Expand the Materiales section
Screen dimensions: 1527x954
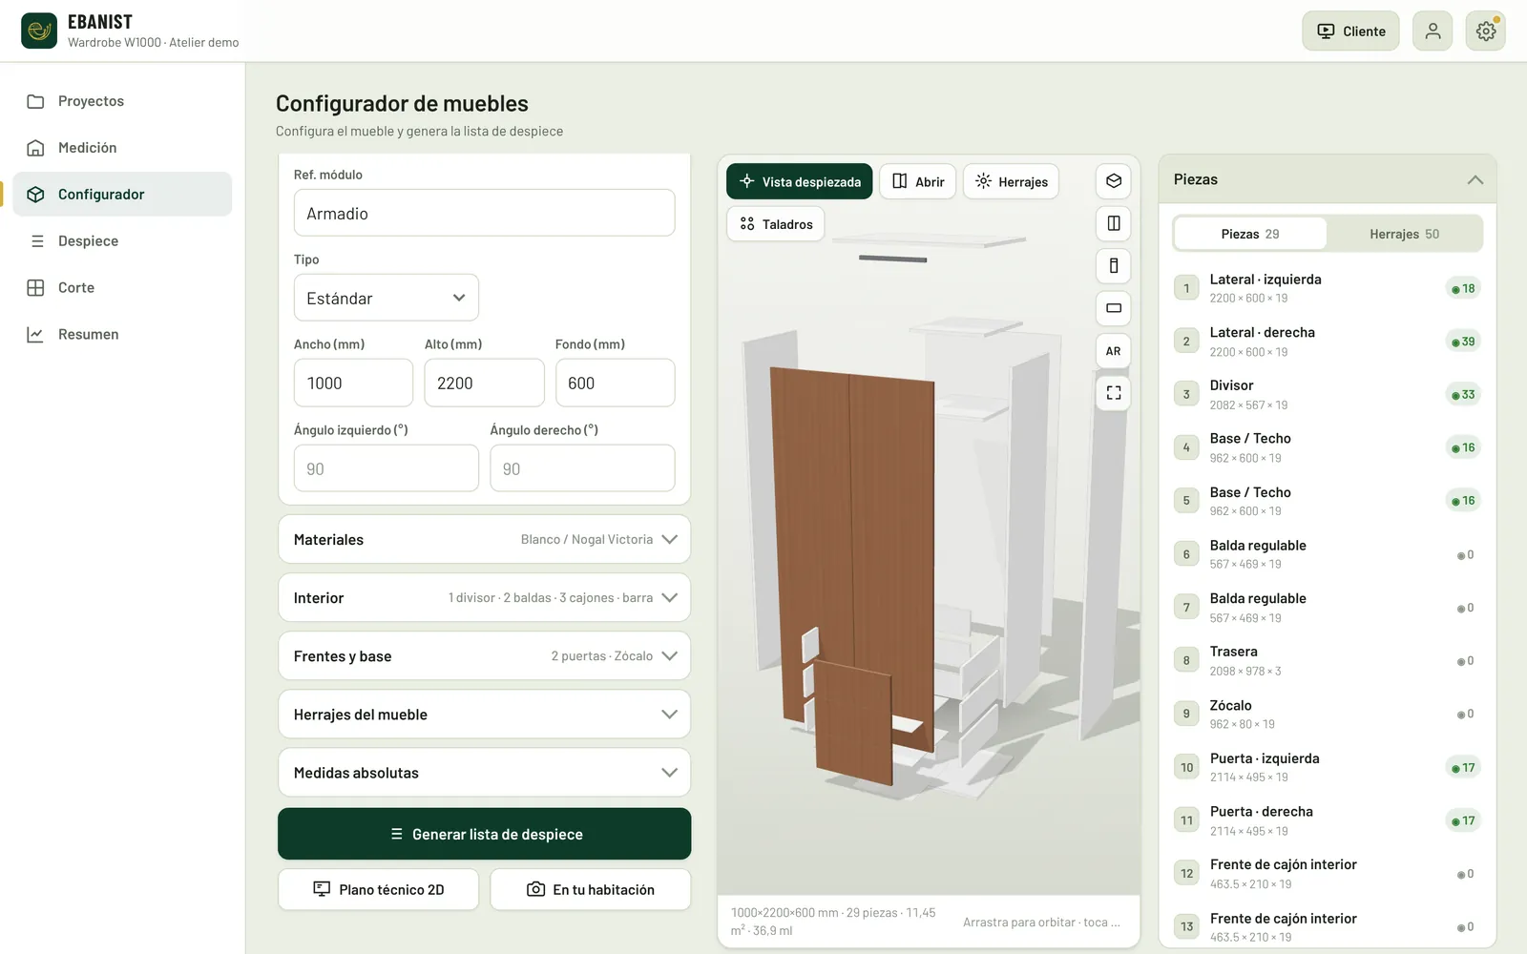click(485, 540)
